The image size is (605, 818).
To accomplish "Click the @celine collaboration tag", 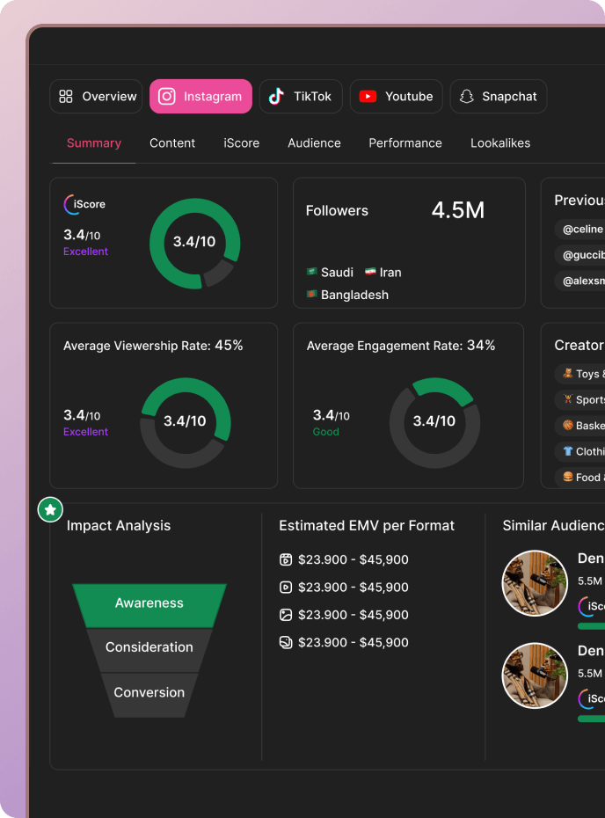I will click(580, 229).
